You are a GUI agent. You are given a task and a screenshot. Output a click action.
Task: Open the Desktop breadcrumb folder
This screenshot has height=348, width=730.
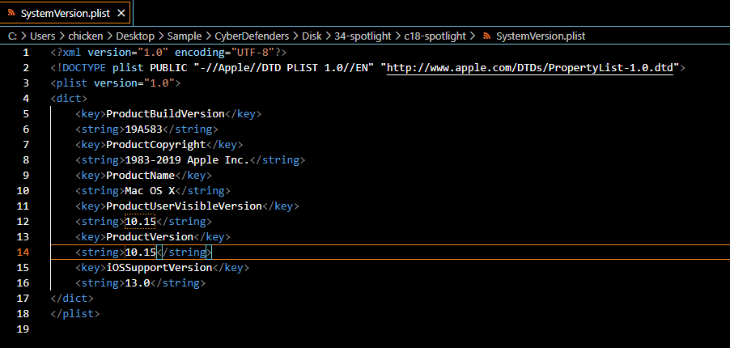[x=135, y=36]
